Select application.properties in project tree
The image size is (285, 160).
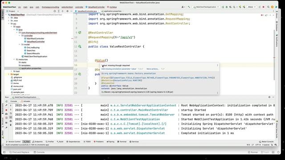click(x=31, y=68)
